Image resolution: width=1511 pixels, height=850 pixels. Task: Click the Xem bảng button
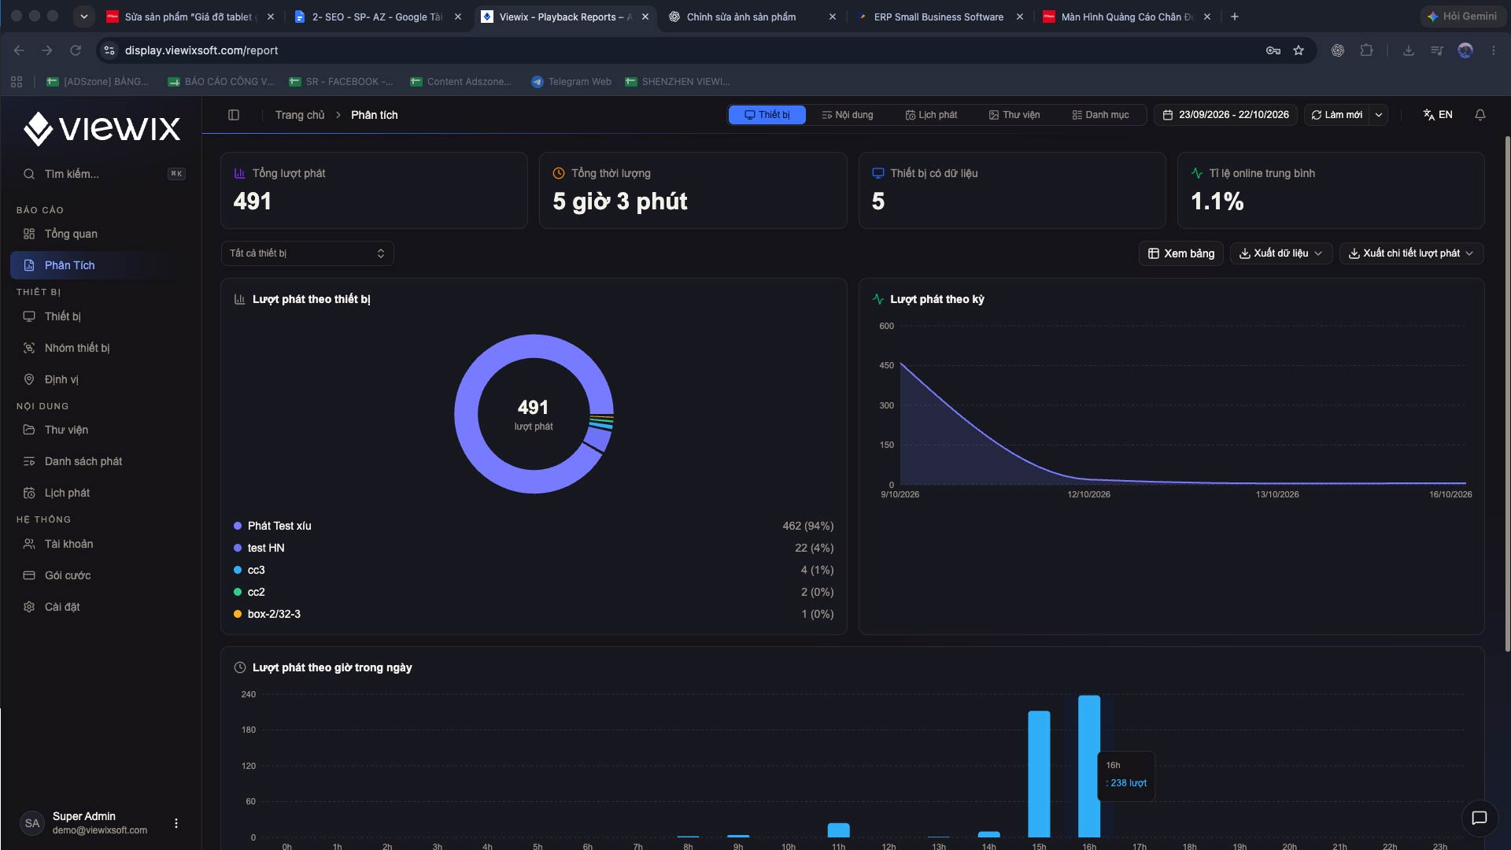click(1180, 253)
